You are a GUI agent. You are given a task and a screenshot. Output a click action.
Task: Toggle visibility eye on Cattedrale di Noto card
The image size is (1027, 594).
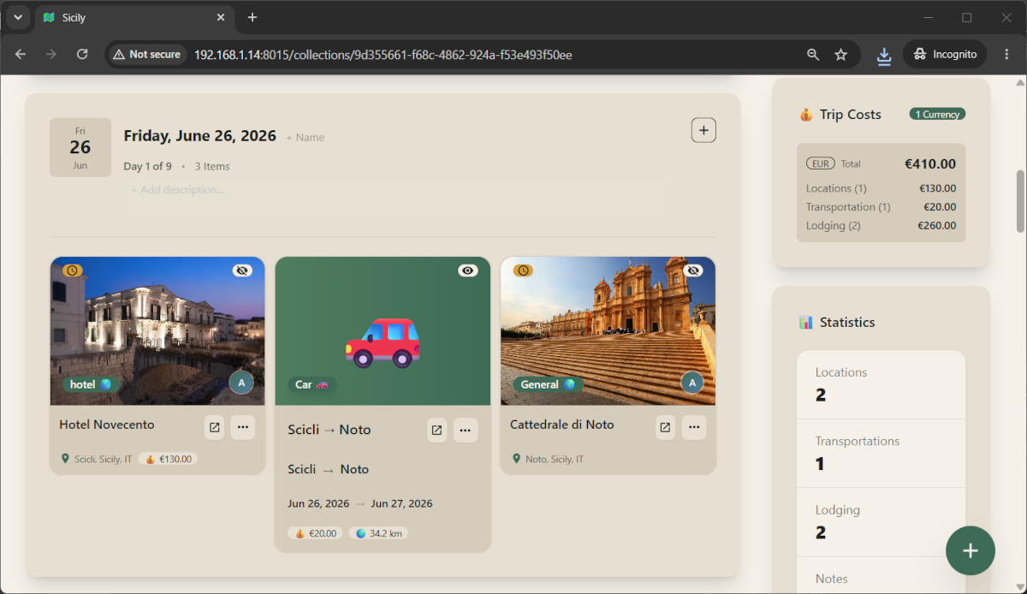coord(693,270)
